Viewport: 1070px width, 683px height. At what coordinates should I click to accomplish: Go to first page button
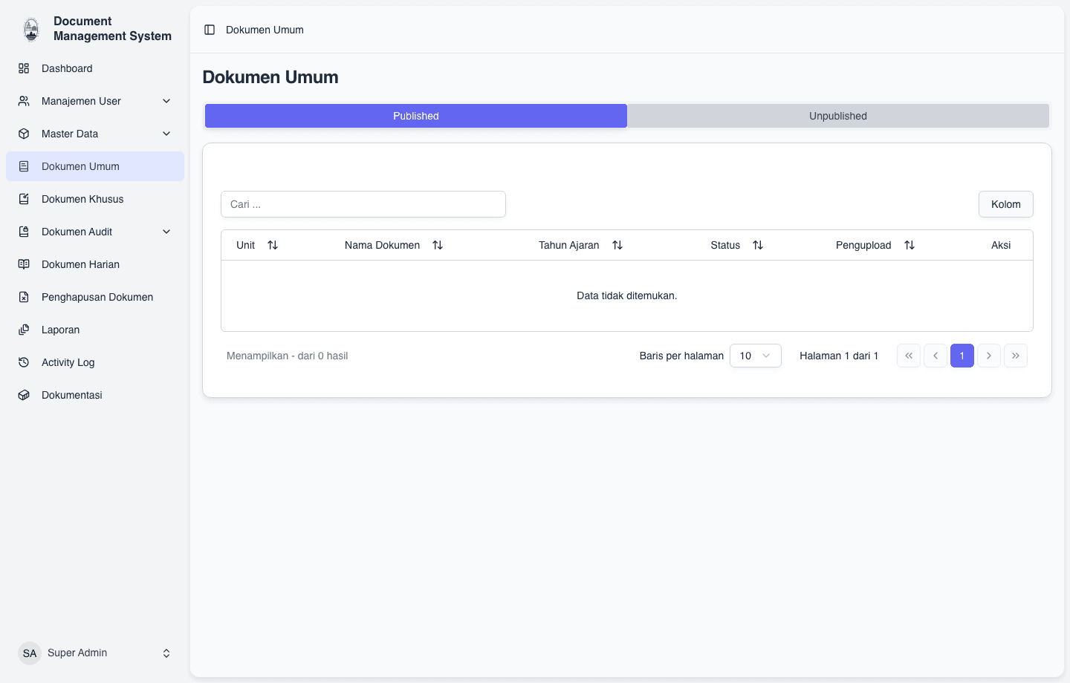[909, 356]
